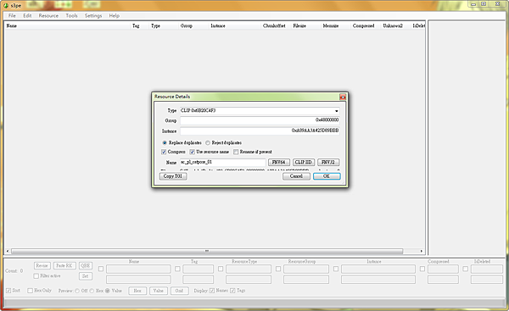The image size is (509, 311).
Task: Click the FNV64 button
Action: coord(279,162)
